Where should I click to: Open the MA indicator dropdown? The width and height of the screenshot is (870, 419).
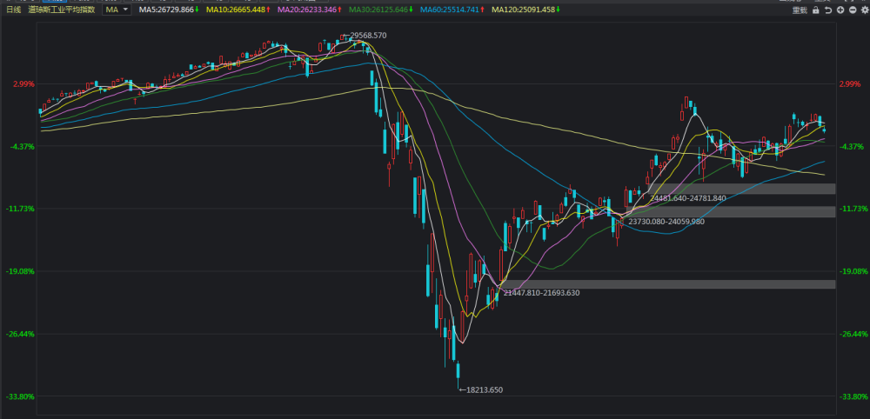click(x=117, y=10)
